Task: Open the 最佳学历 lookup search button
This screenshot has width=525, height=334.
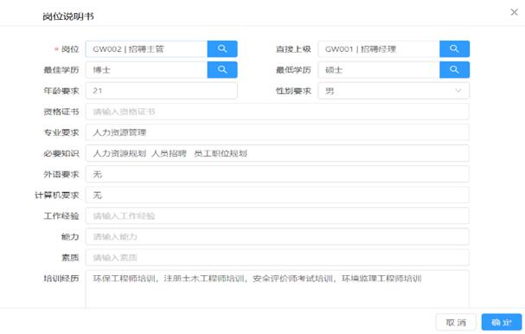Action: click(x=222, y=70)
